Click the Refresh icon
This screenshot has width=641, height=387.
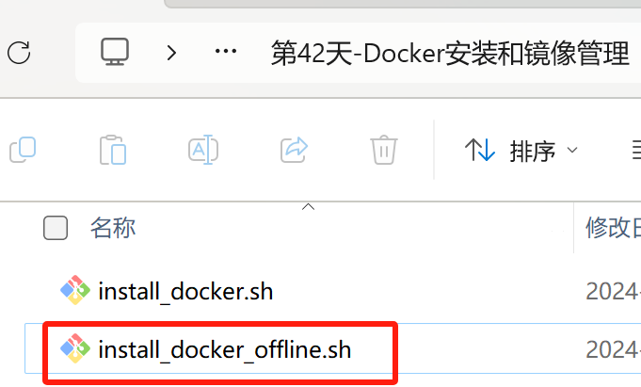tap(19, 52)
